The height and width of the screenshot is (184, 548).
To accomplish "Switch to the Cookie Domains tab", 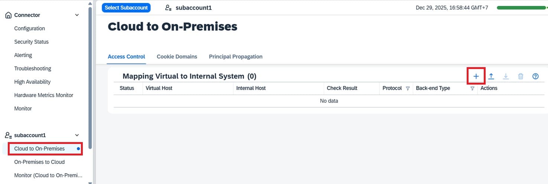I will coord(177,57).
